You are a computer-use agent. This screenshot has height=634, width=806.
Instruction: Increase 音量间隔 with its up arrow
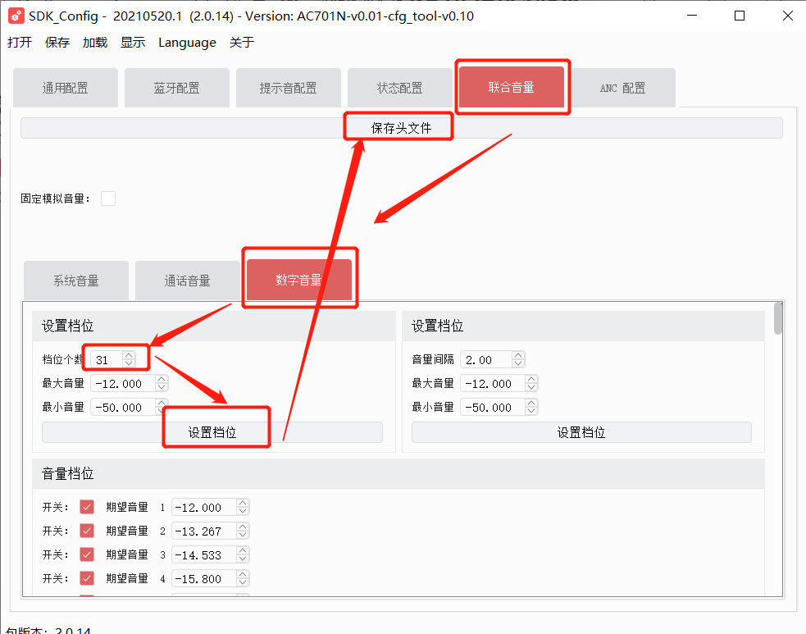[x=518, y=355]
